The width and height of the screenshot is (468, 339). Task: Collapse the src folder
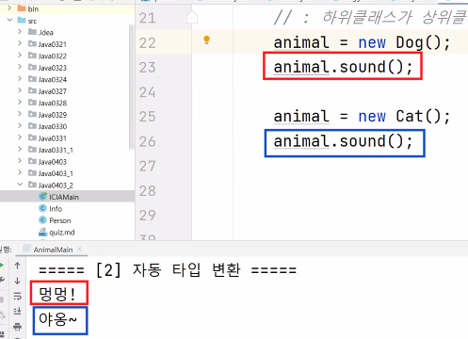click(9, 20)
